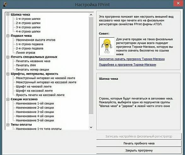Select Наименование 1-ой секции item
The height and width of the screenshot is (155, 185).
click(35, 104)
